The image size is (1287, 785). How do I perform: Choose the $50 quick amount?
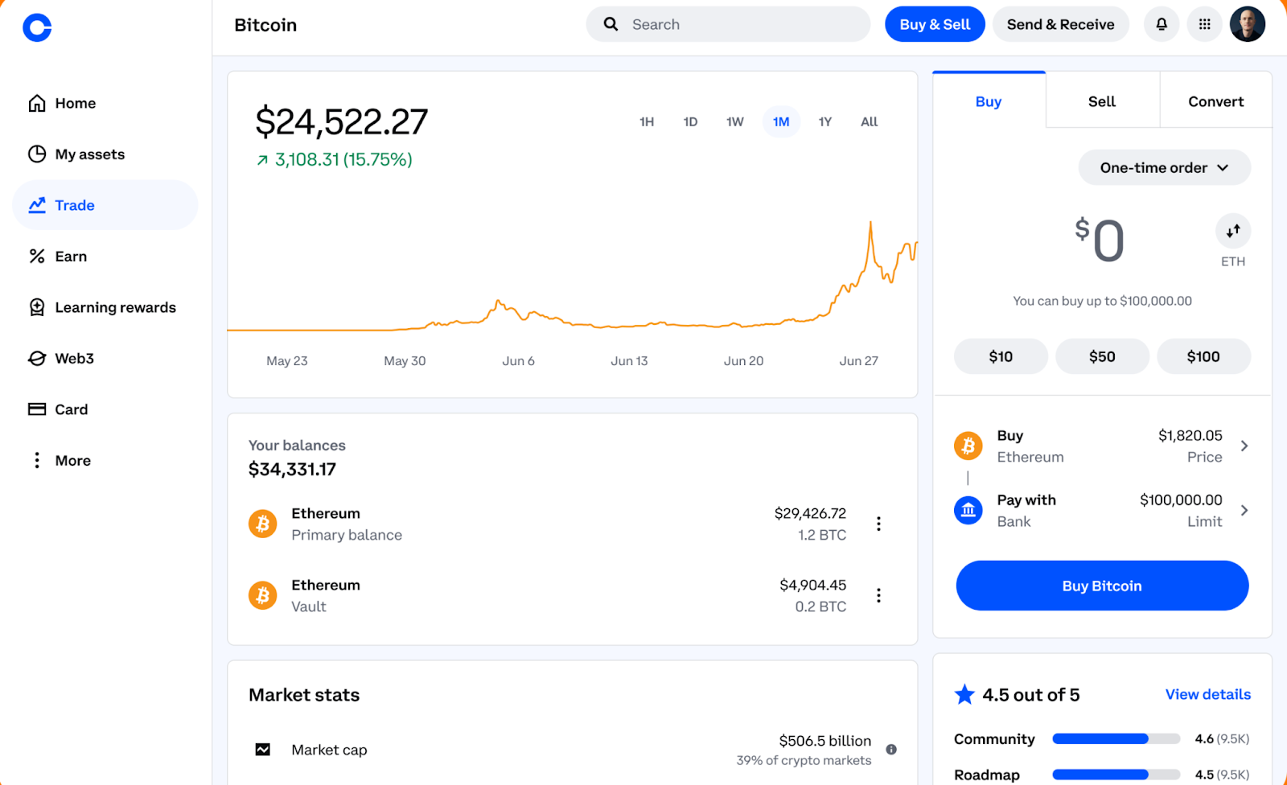1102,356
